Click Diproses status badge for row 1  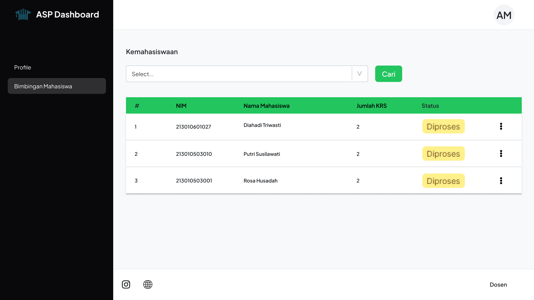(x=443, y=126)
